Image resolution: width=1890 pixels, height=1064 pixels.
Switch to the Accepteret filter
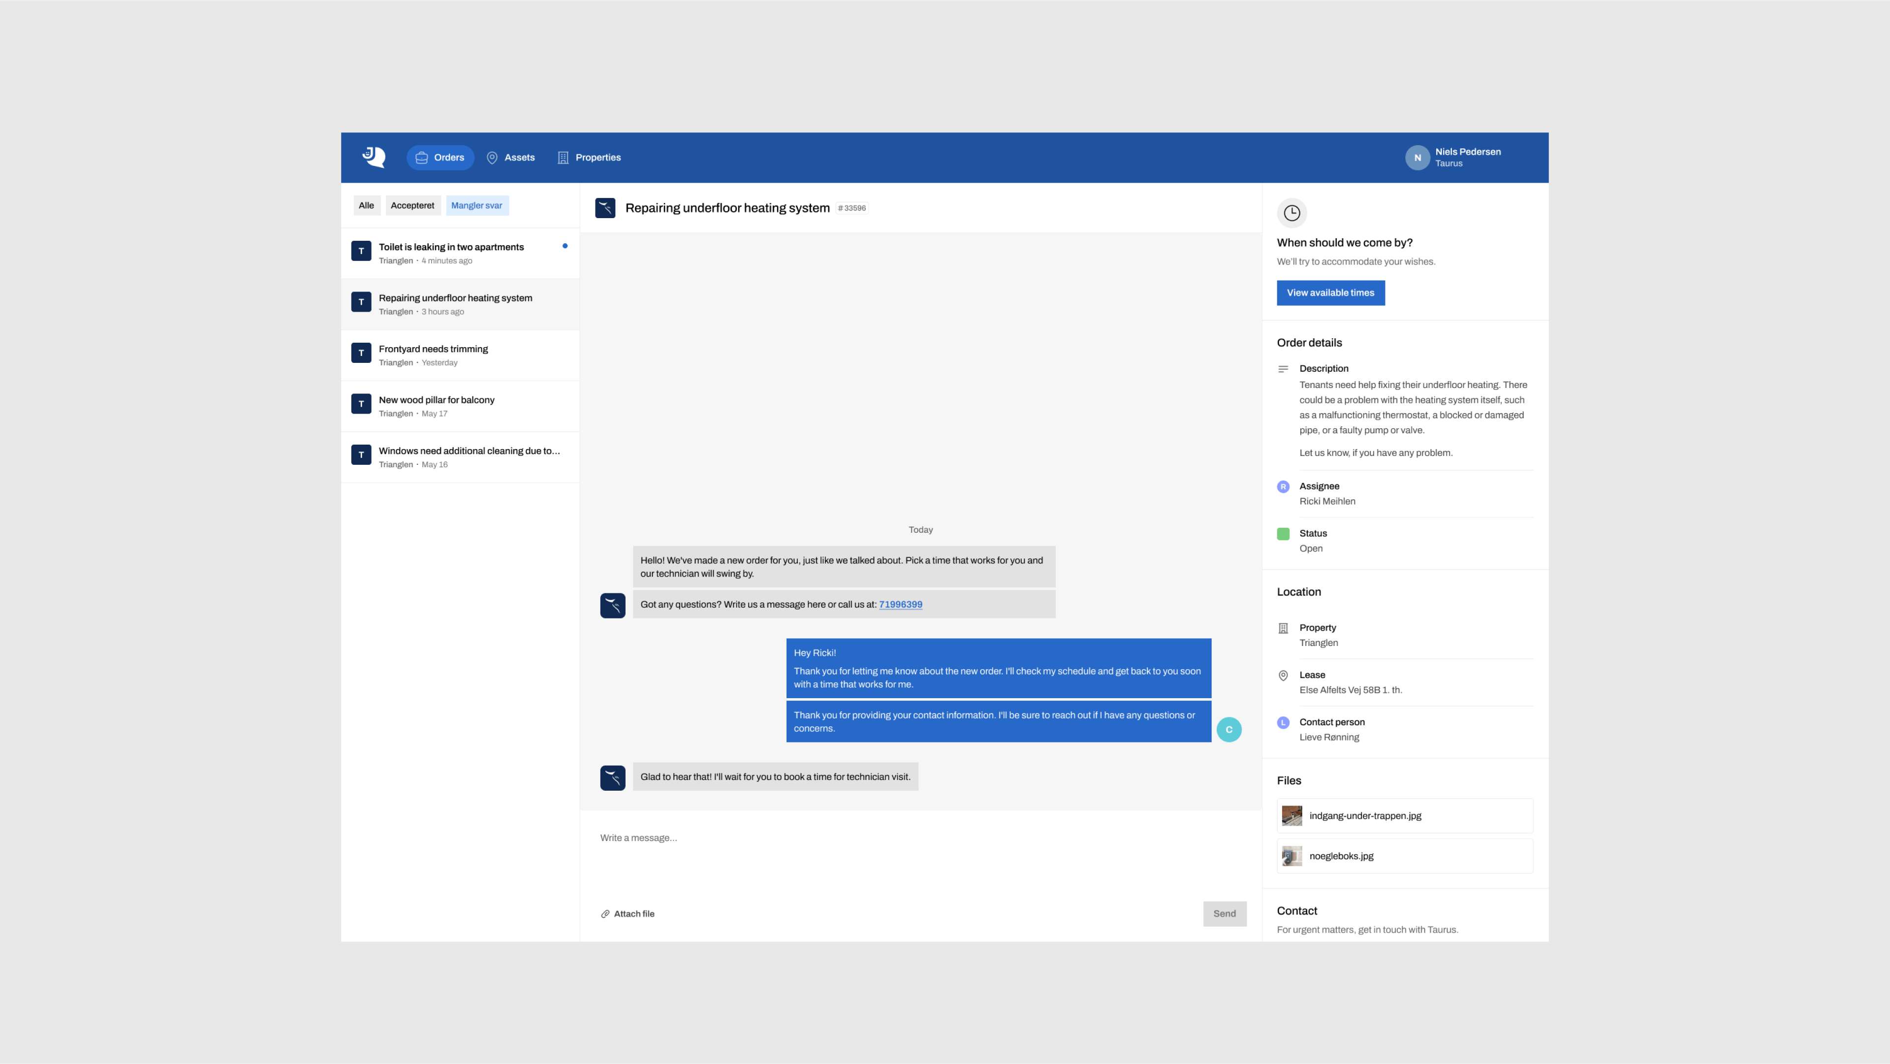coord(412,205)
